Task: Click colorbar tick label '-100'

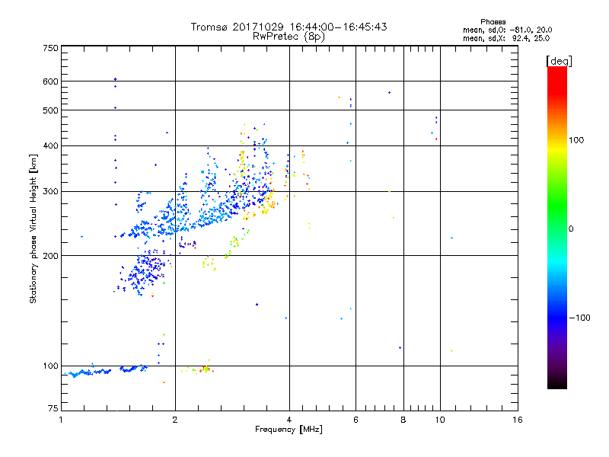Action: [x=579, y=318]
